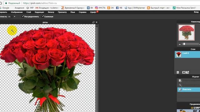Open the Коррекция menu
The height and width of the screenshot is (112, 200).
pyautogui.click(x=39, y=12)
